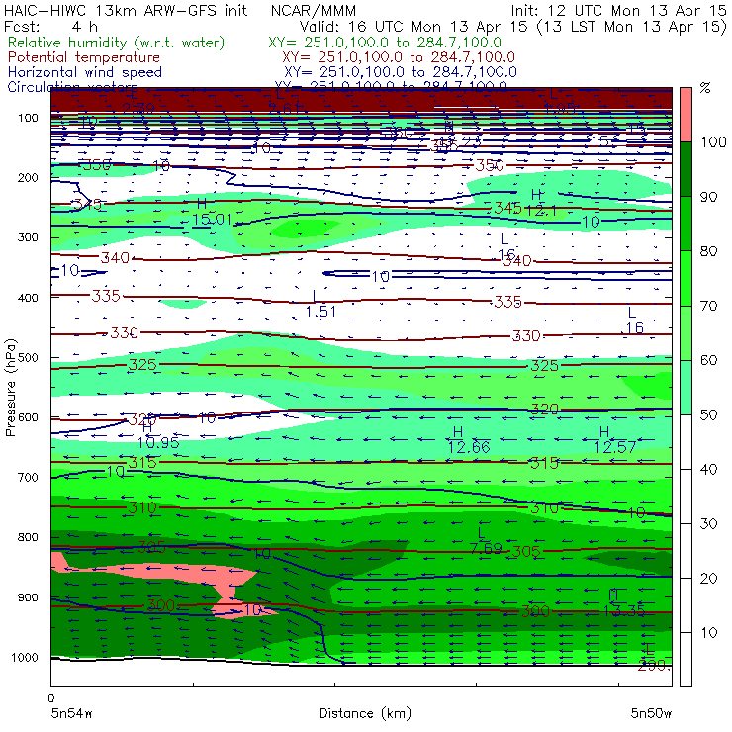Click the wind maximum value '12.66'
This screenshot has width=732, height=732.
click(469, 447)
